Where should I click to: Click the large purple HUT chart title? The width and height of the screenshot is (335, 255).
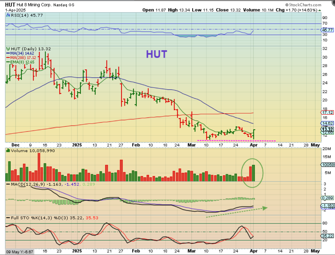coord(157,54)
